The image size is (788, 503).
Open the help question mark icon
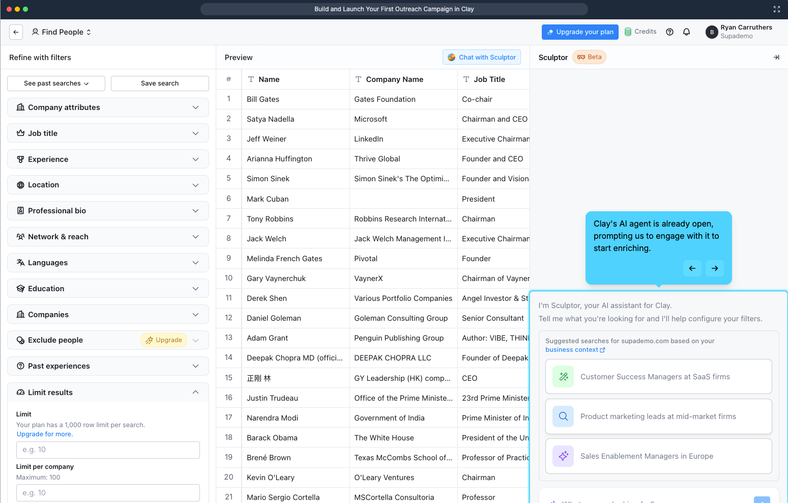669,32
